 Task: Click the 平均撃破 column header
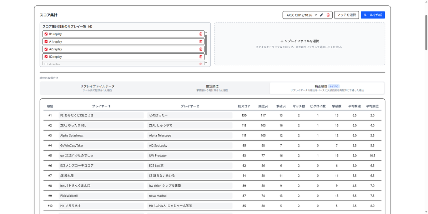click(x=354, y=106)
